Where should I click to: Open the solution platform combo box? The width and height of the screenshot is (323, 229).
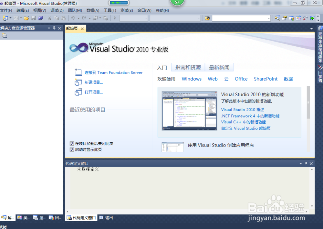(x=175, y=18)
